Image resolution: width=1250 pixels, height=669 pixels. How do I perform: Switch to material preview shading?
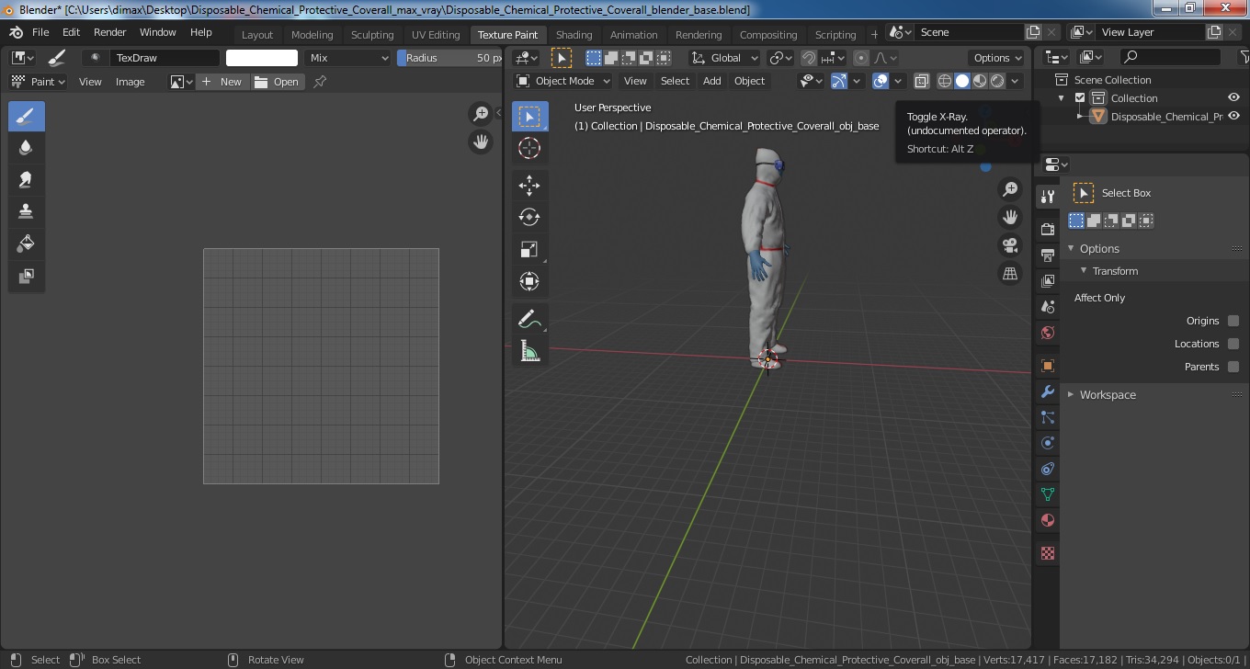(x=980, y=81)
